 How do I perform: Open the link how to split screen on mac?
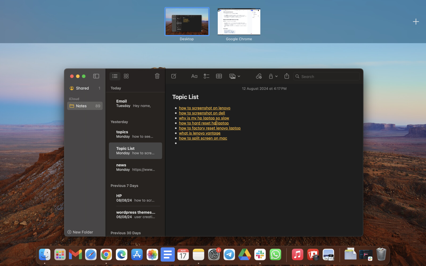pyautogui.click(x=203, y=138)
